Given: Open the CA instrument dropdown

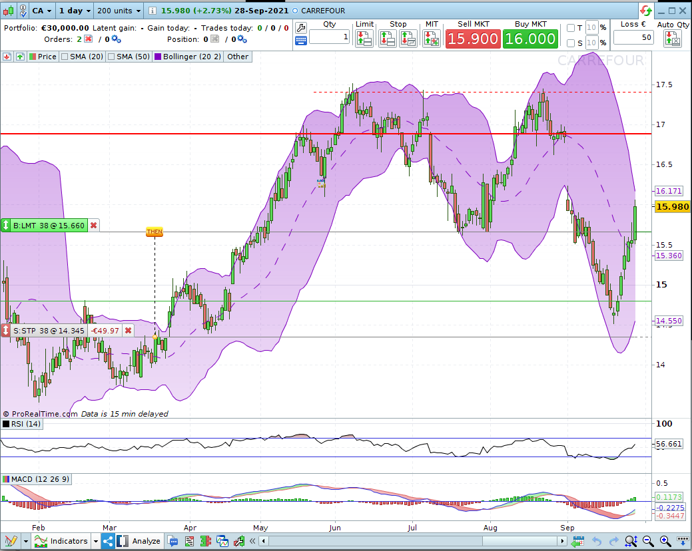Looking at the screenshot, I should point(42,11).
